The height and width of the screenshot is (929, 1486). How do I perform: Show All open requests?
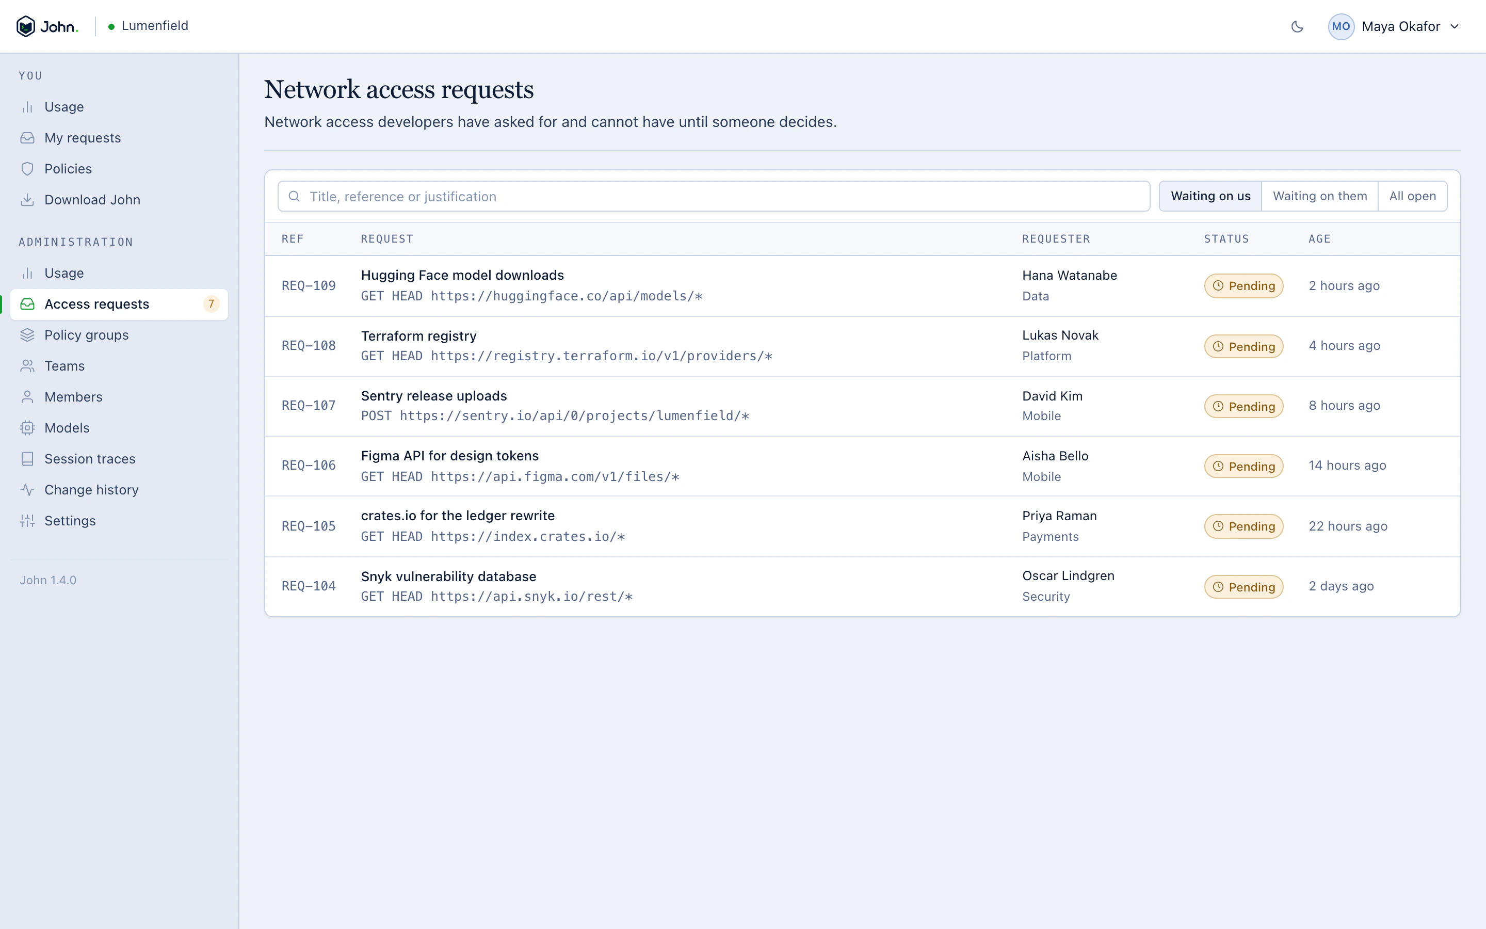(x=1412, y=196)
